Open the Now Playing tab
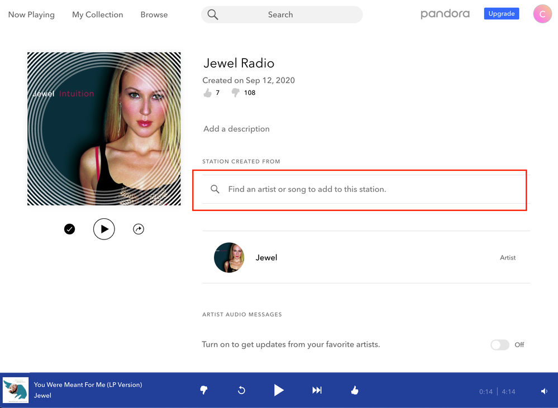Screen dimensions: 558x408 tap(31, 15)
